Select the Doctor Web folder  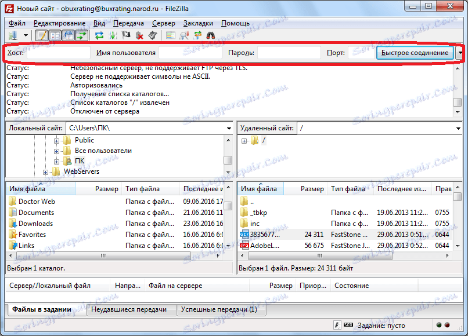tap(37, 202)
